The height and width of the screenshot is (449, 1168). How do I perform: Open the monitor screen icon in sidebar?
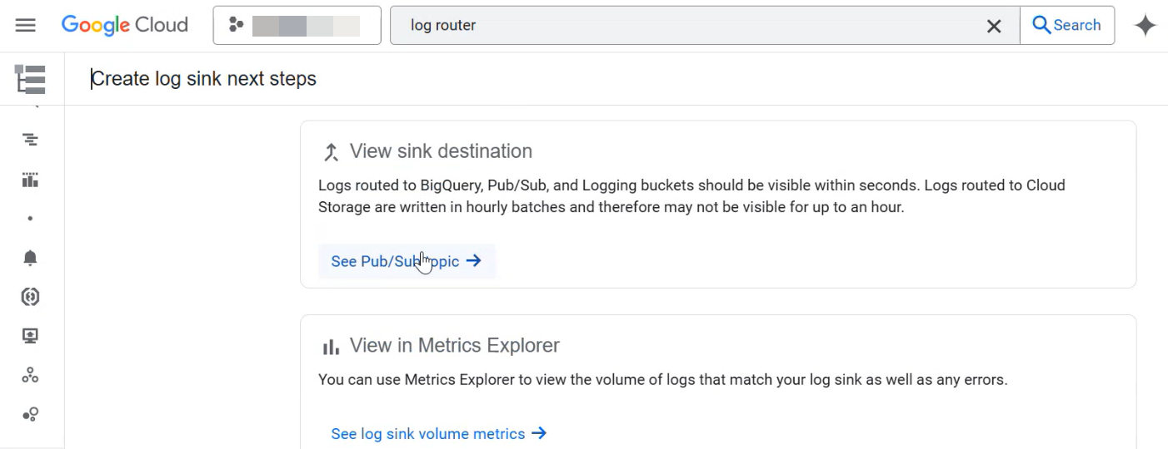[x=30, y=336]
